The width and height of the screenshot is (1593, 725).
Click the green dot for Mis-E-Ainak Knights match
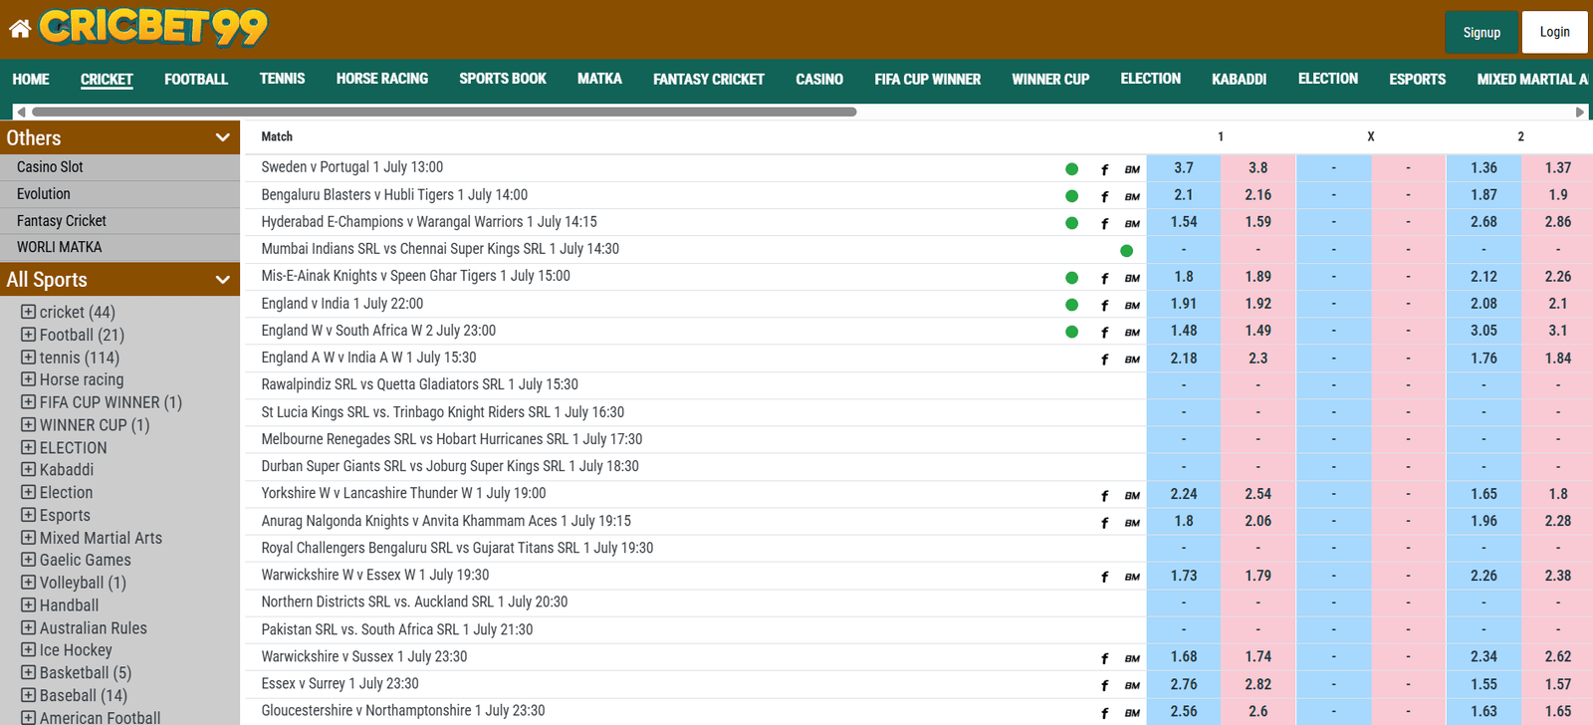1071,278
